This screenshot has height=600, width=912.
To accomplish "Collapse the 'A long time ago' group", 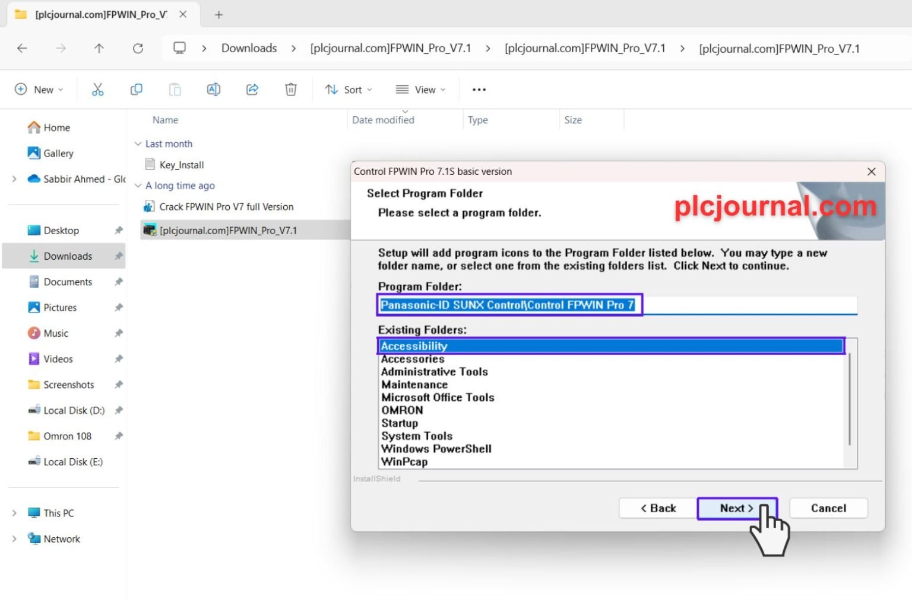I will pyautogui.click(x=138, y=186).
